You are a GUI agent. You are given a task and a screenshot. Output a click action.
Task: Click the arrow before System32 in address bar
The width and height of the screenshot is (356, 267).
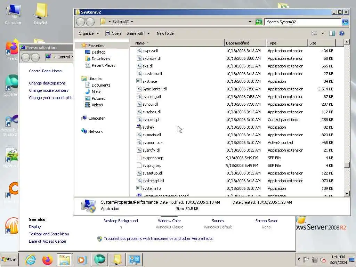[x=110, y=22]
